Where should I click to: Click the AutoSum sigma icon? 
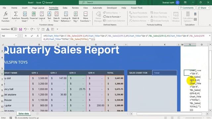pos(16,14)
